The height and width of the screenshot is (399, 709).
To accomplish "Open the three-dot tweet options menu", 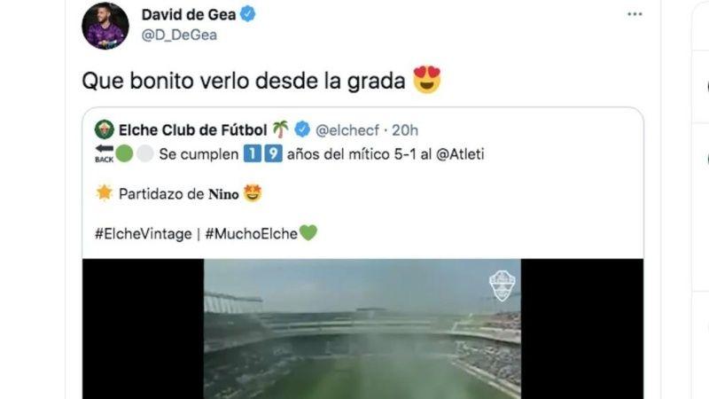I will (x=635, y=14).
